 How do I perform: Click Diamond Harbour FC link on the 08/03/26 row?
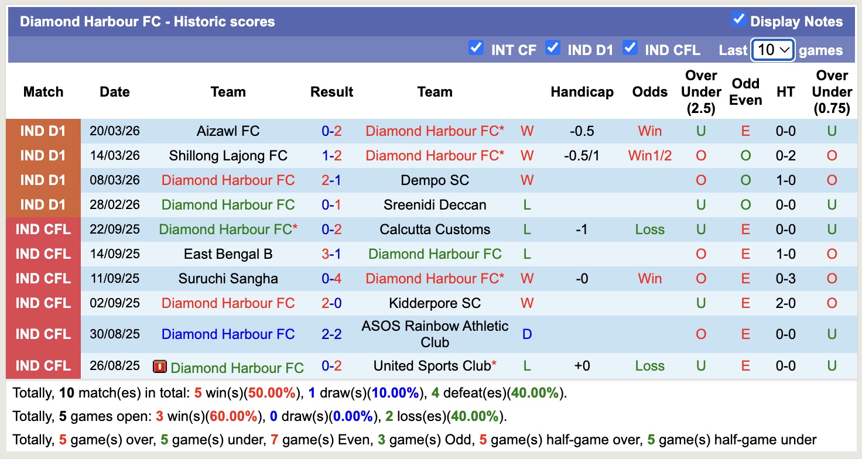[228, 180]
